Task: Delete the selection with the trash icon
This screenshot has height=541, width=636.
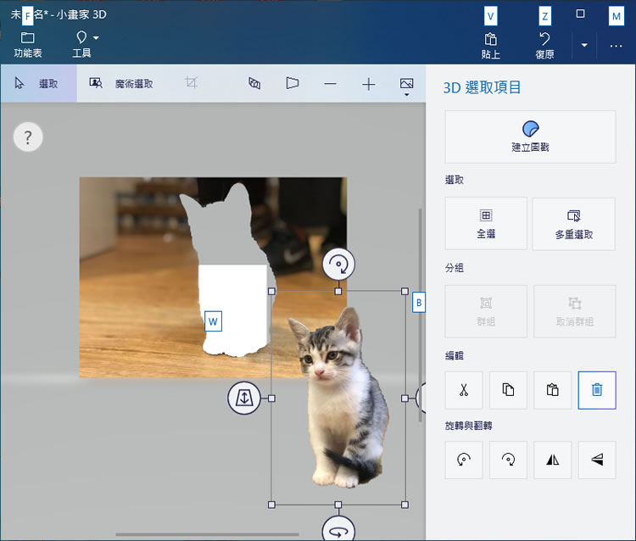Action: (597, 390)
